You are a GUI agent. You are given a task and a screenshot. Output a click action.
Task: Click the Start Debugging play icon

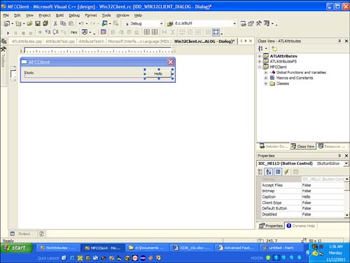tap(8, 33)
